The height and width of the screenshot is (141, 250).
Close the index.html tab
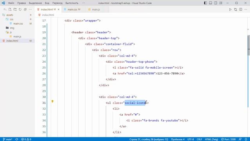[59, 9]
